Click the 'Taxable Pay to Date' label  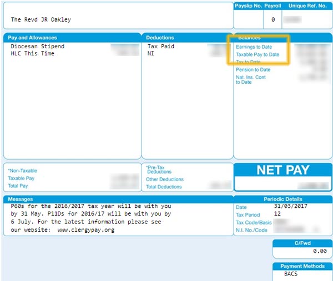(258, 54)
